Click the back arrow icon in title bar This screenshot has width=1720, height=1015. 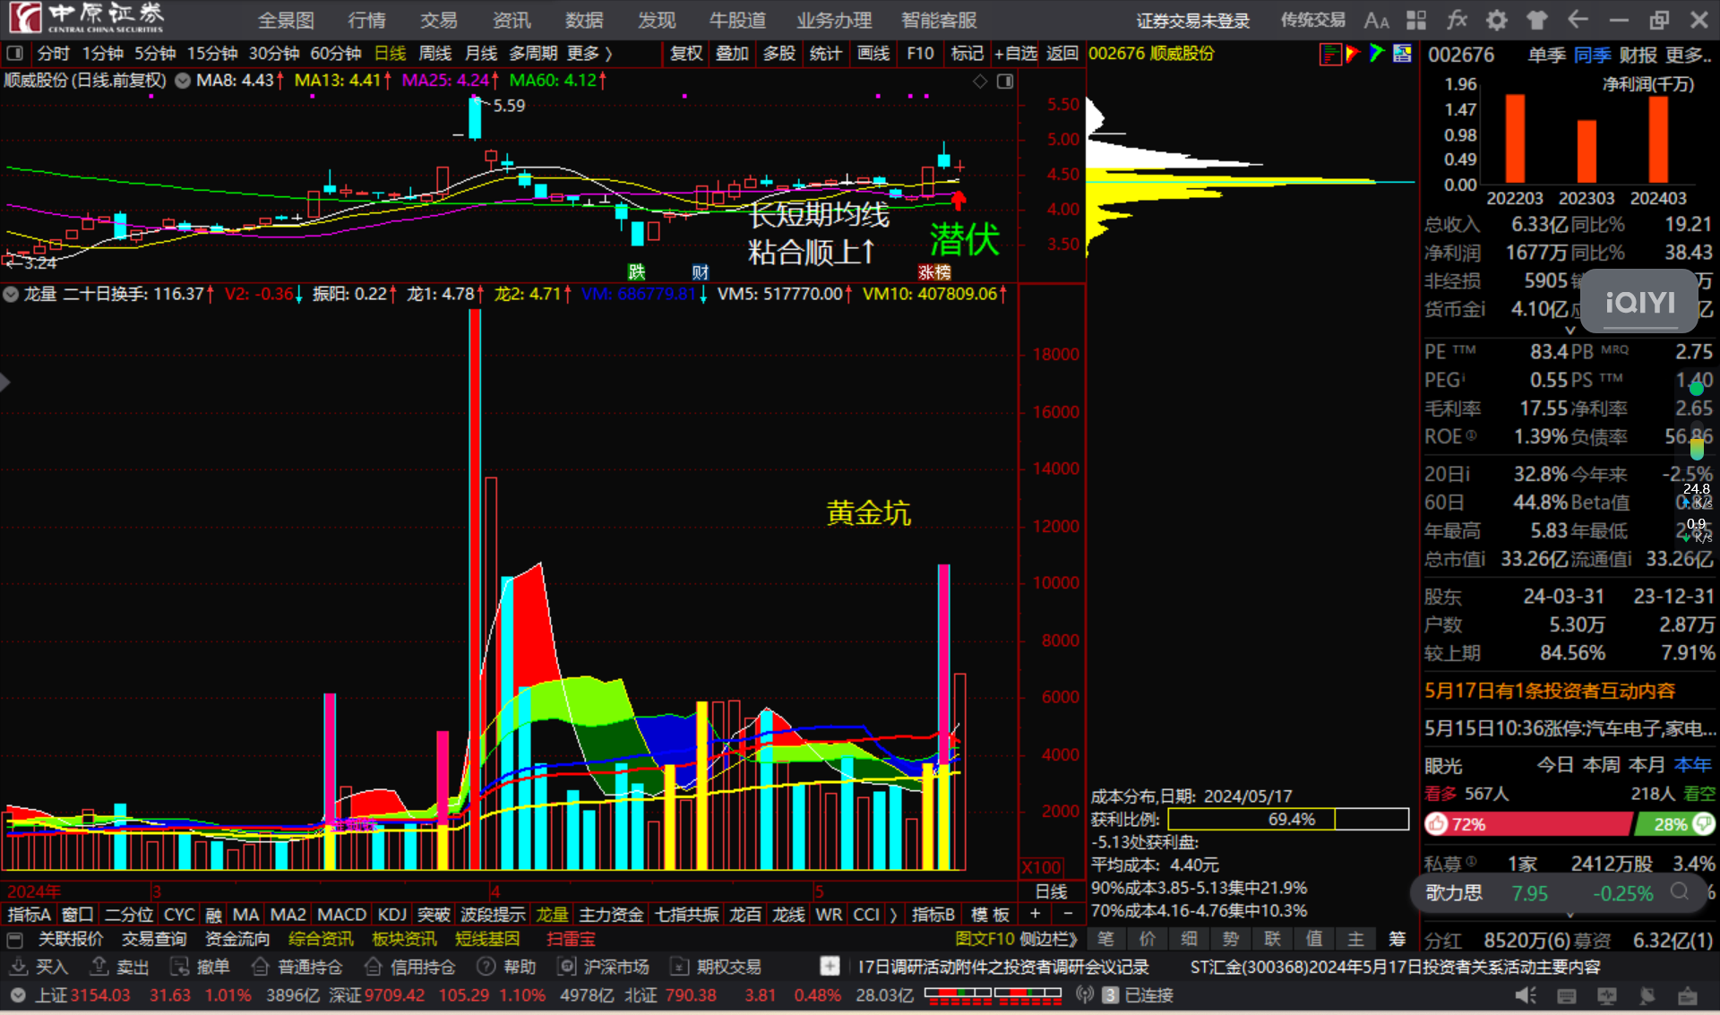[x=1578, y=20]
